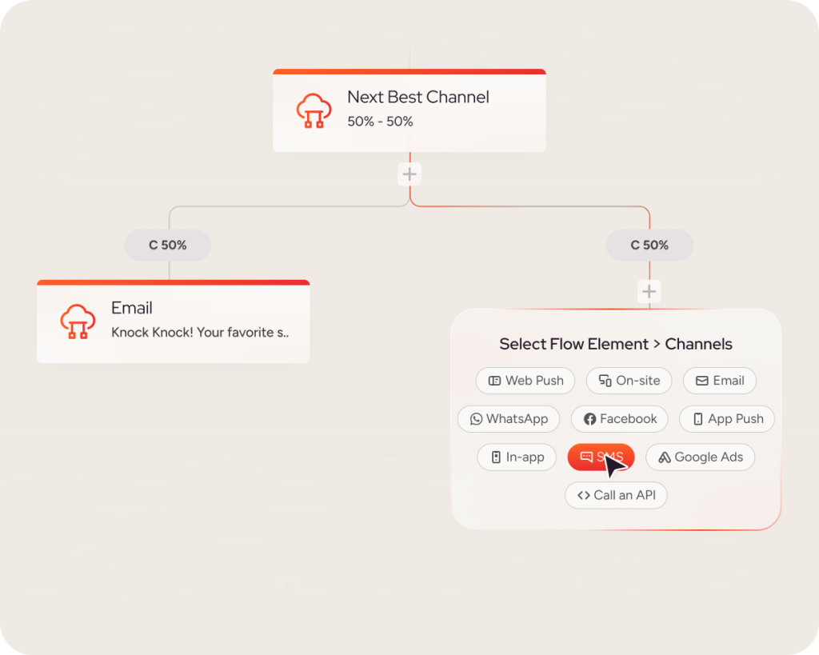The width and height of the screenshot is (819, 655).
Task: Click the right C 50% branch label
Action: (649, 245)
